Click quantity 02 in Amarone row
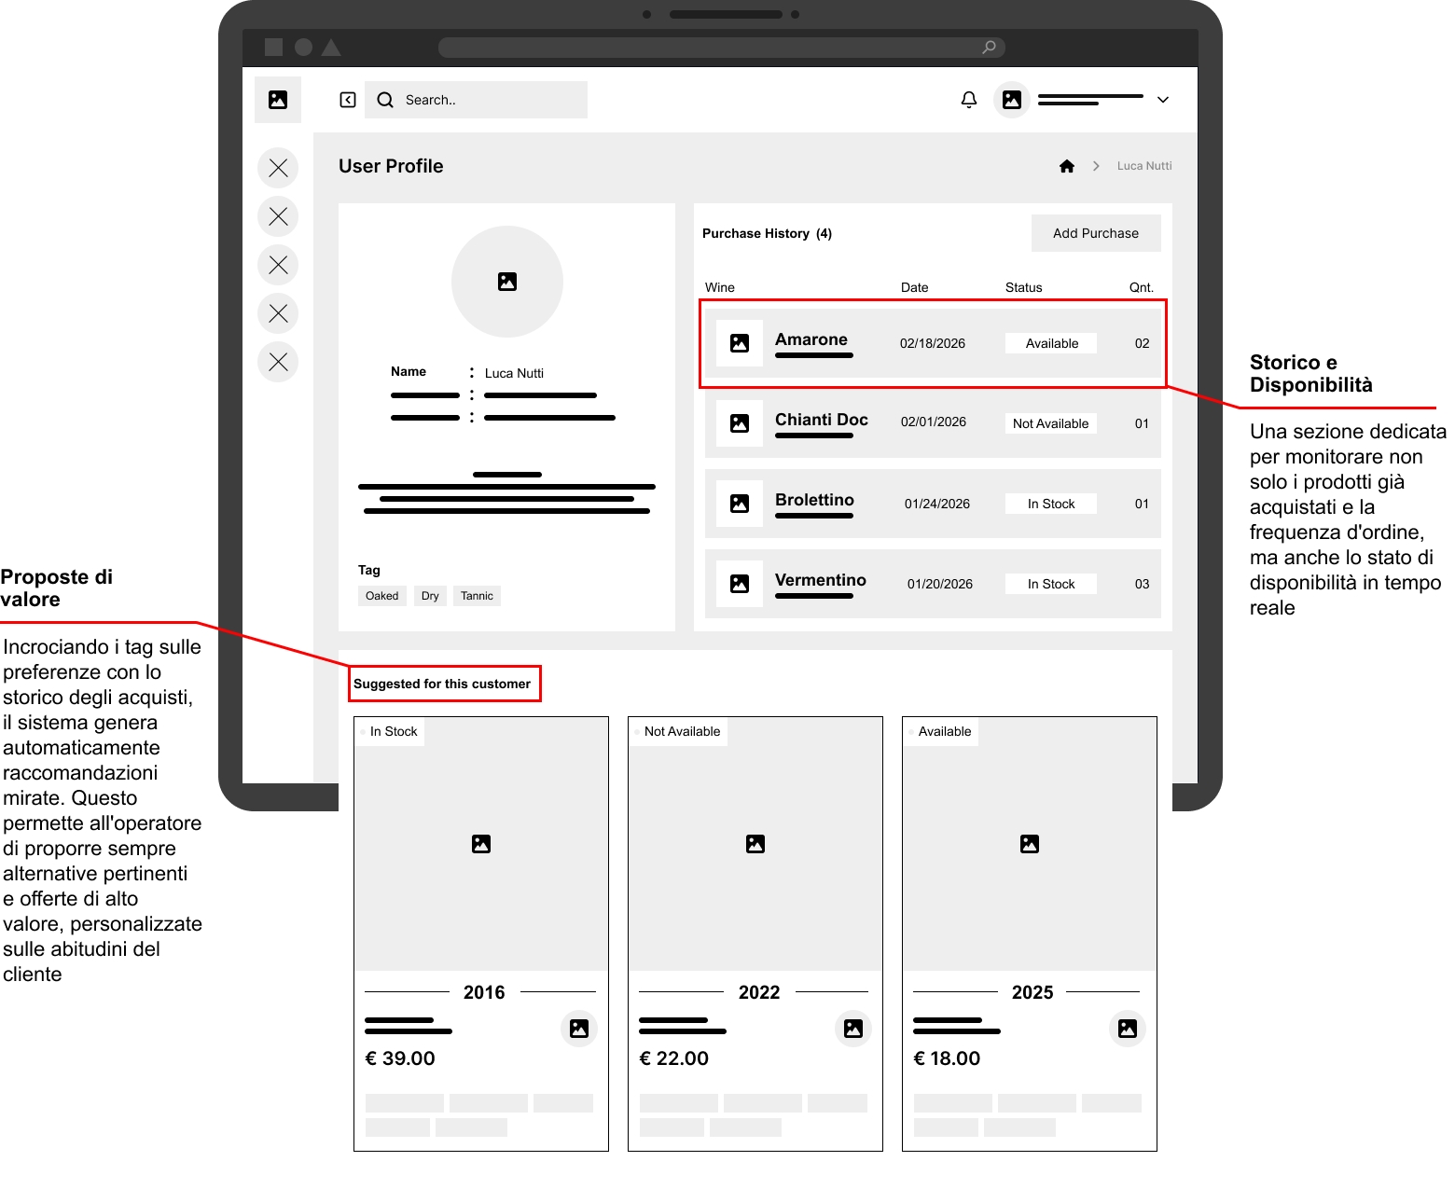 1142,343
